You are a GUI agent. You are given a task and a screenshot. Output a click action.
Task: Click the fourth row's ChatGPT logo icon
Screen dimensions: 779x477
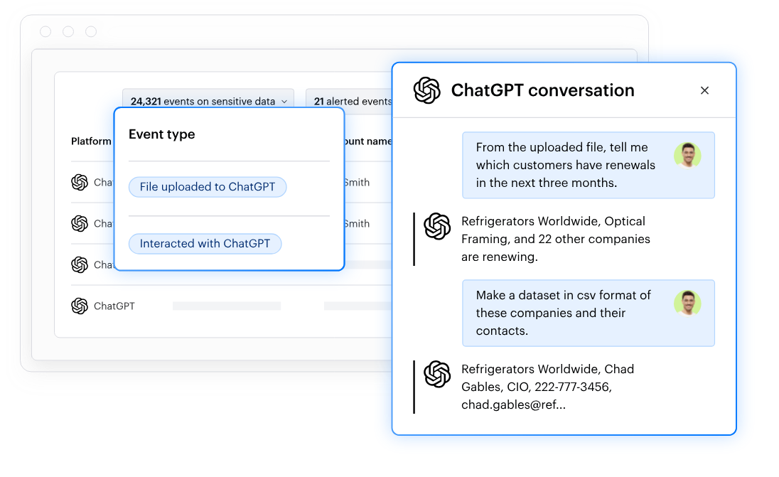click(80, 306)
